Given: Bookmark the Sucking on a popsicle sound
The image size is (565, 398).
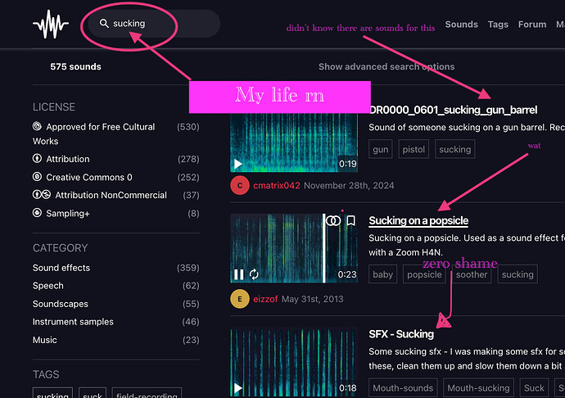Looking at the screenshot, I should [x=350, y=221].
